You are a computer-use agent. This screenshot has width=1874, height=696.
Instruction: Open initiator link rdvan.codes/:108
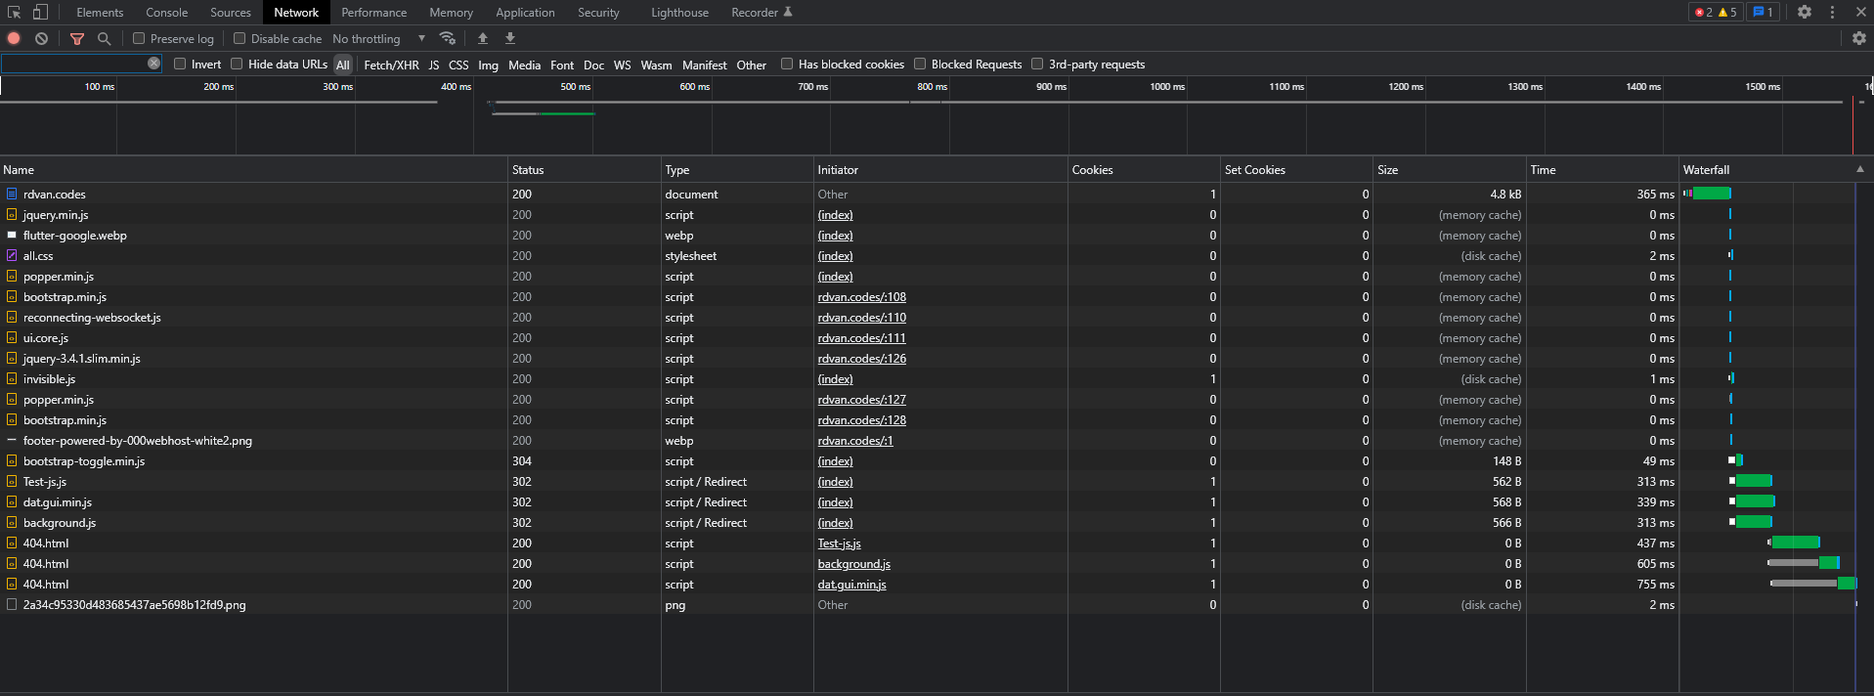click(862, 297)
